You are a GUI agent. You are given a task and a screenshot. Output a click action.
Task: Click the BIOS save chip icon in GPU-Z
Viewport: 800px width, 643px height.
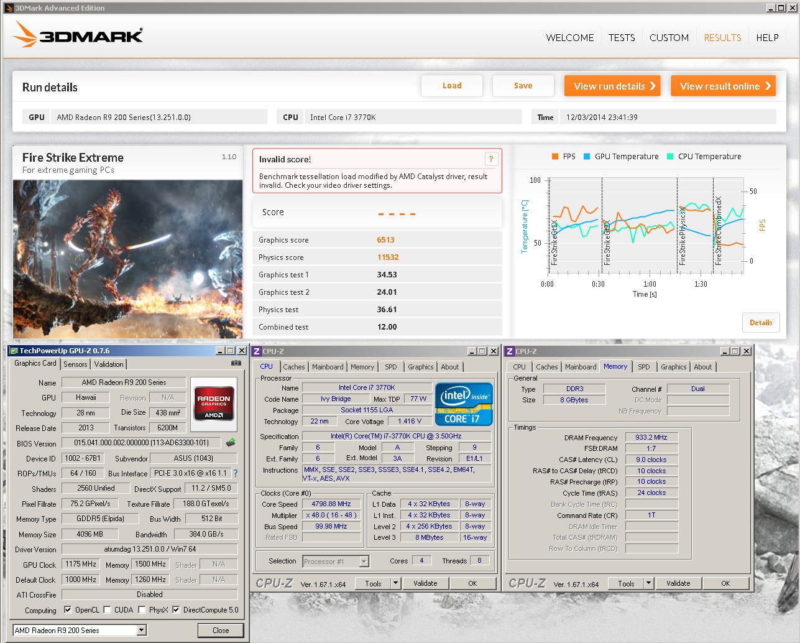[231, 443]
